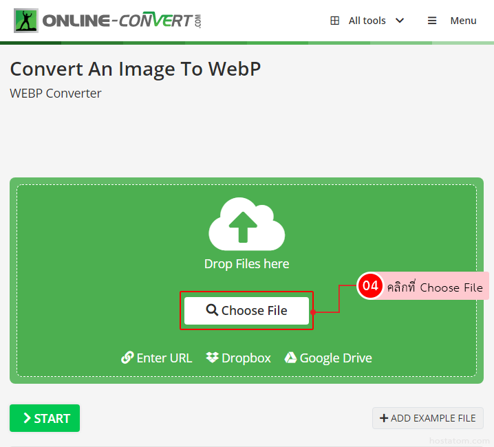
Task: Click the Drop Files here text
Action: click(246, 264)
